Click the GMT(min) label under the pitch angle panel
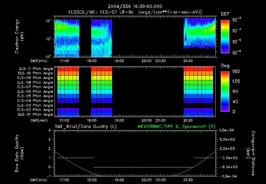The height and width of the screenshot is (184, 266). pyautogui.click(x=39, y=121)
